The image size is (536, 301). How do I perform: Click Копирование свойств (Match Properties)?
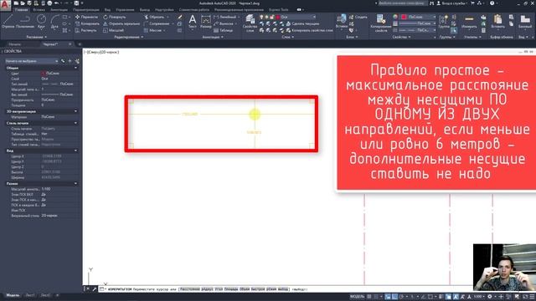(381, 23)
